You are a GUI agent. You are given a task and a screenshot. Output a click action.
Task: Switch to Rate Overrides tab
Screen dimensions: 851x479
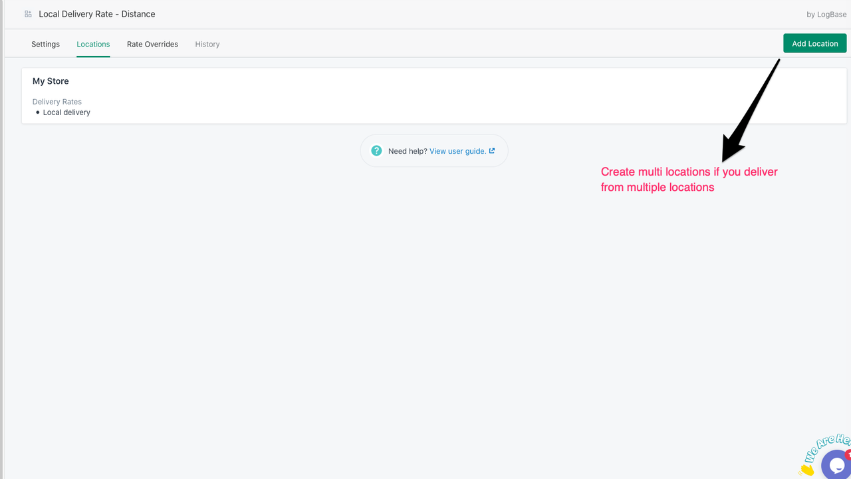(x=152, y=44)
